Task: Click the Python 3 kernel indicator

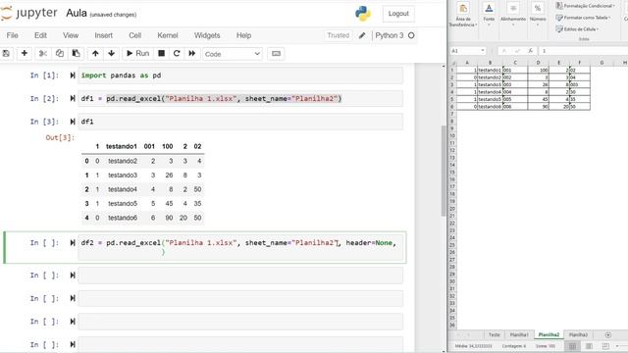Action: tap(394, 35)
